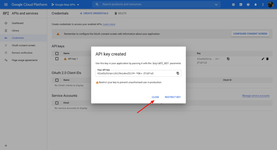Tick the OAuth 2.0 Client IDs header checkbox
Screen dimensions: 277x150
[57, 80]
